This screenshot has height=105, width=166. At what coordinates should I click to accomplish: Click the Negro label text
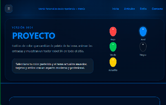(x=143, y=55)
